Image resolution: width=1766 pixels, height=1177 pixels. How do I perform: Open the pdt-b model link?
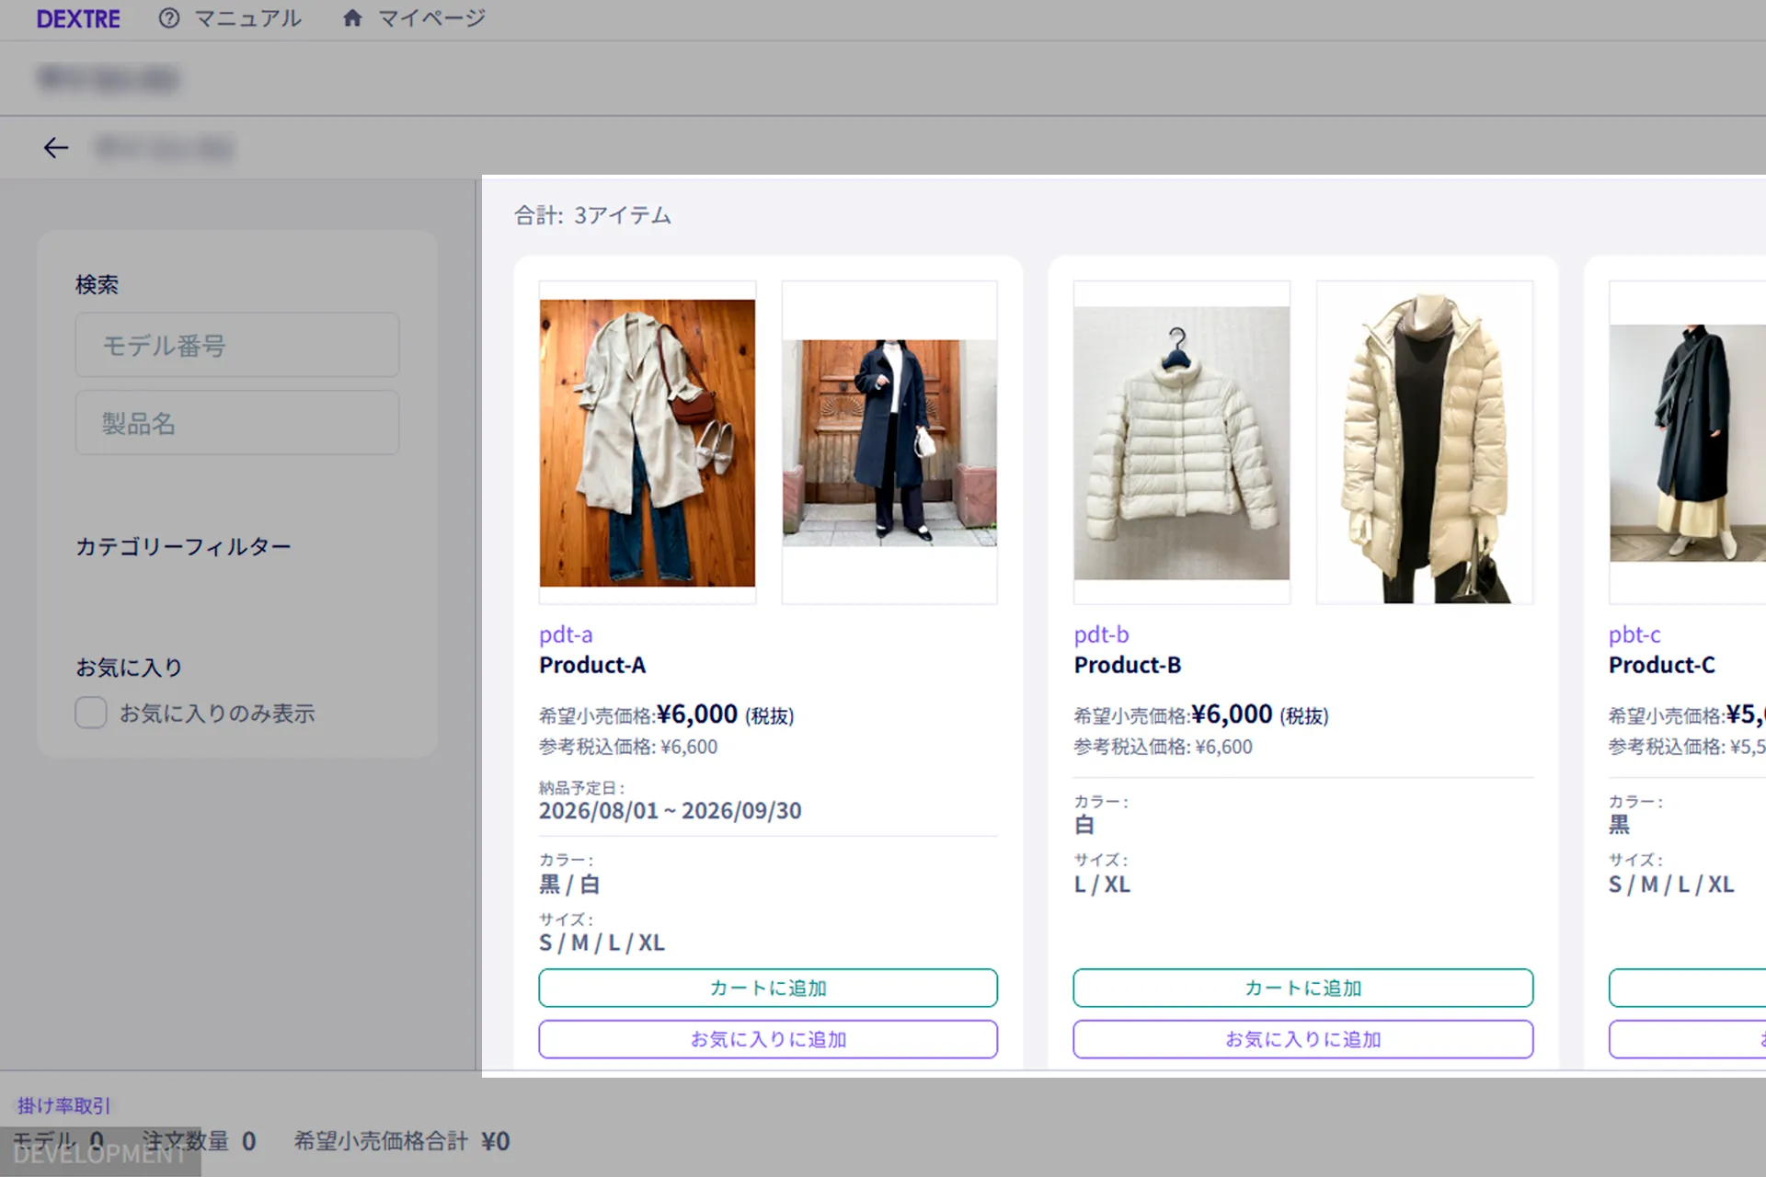tap(1101, 634)
